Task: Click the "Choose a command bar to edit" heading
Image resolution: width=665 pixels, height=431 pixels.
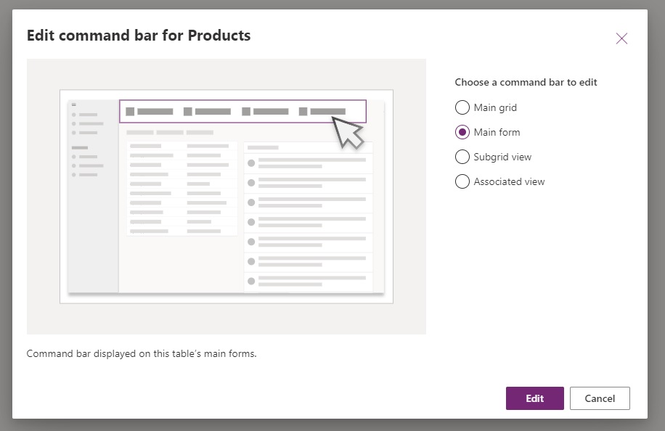Action: point(526,82)
